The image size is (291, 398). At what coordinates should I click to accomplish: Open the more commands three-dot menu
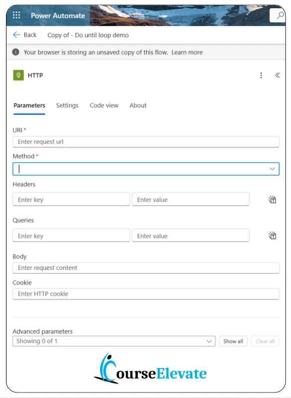point(261,75)
